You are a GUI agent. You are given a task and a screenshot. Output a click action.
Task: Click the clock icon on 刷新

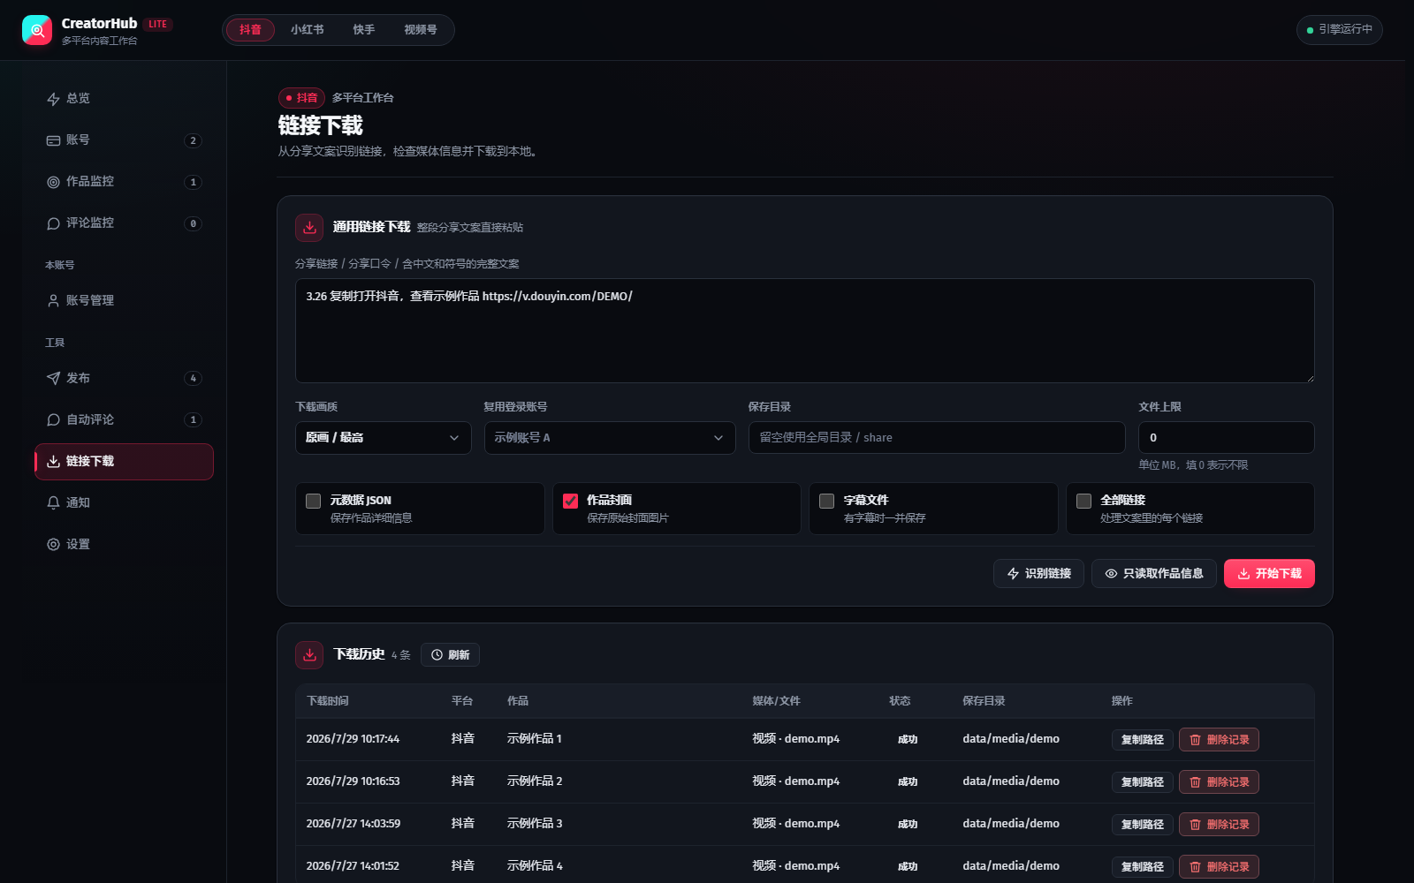(x=437, y=655)
